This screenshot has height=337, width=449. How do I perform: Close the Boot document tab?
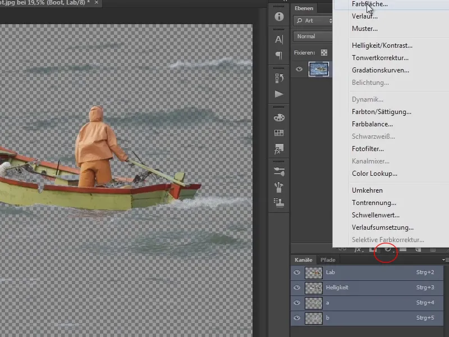click(x=97, y=2)
